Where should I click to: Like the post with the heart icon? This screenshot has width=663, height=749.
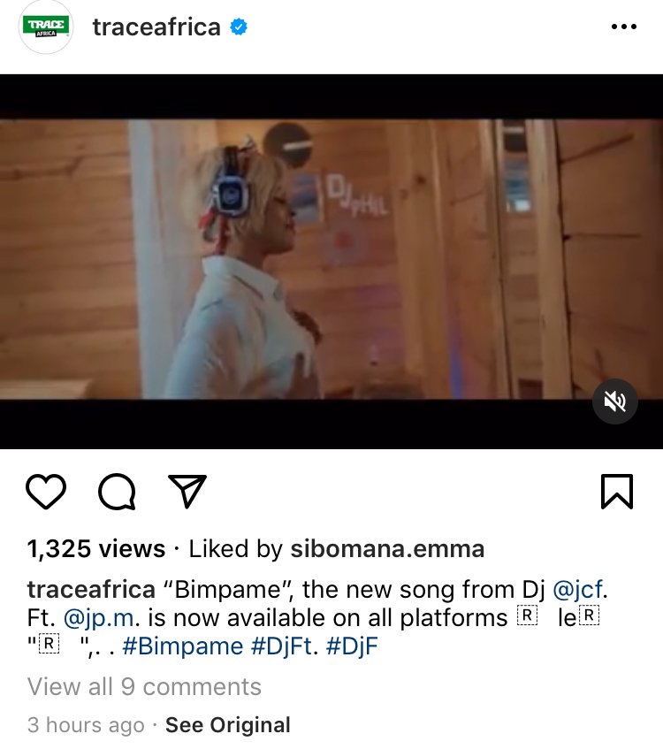[x=46, y=491]
